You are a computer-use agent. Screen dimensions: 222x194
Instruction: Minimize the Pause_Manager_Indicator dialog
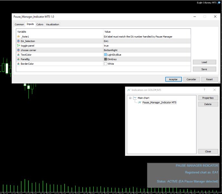(x=195, y=16)
